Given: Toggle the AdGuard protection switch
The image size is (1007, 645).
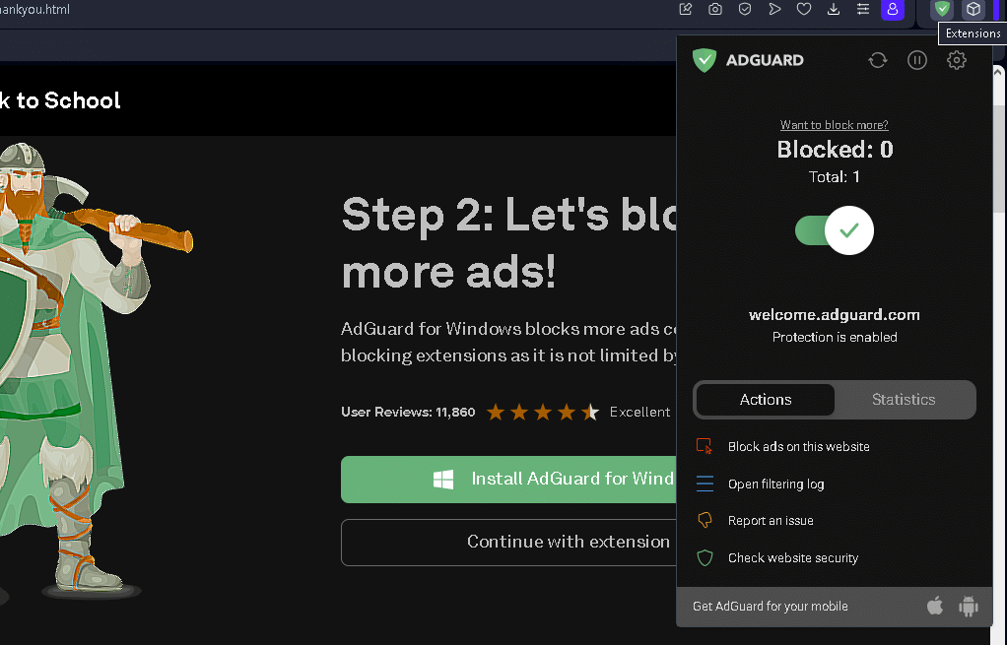Looking at the screenshot, I should tap(835, 230).
